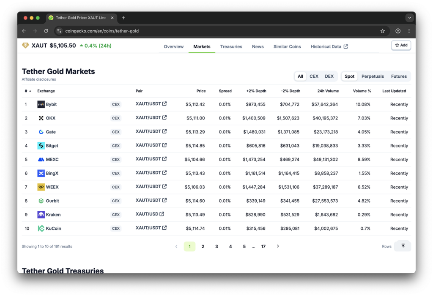
Task: Click the WEEX exchange logo icon
Action: pos(41,187)
